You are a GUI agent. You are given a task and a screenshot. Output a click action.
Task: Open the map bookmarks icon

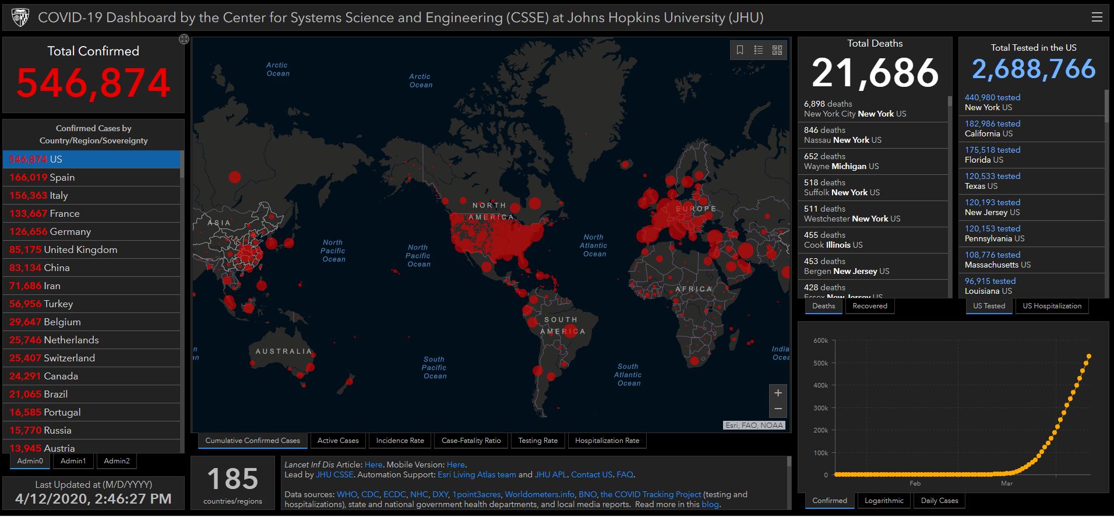pos(740,50)
